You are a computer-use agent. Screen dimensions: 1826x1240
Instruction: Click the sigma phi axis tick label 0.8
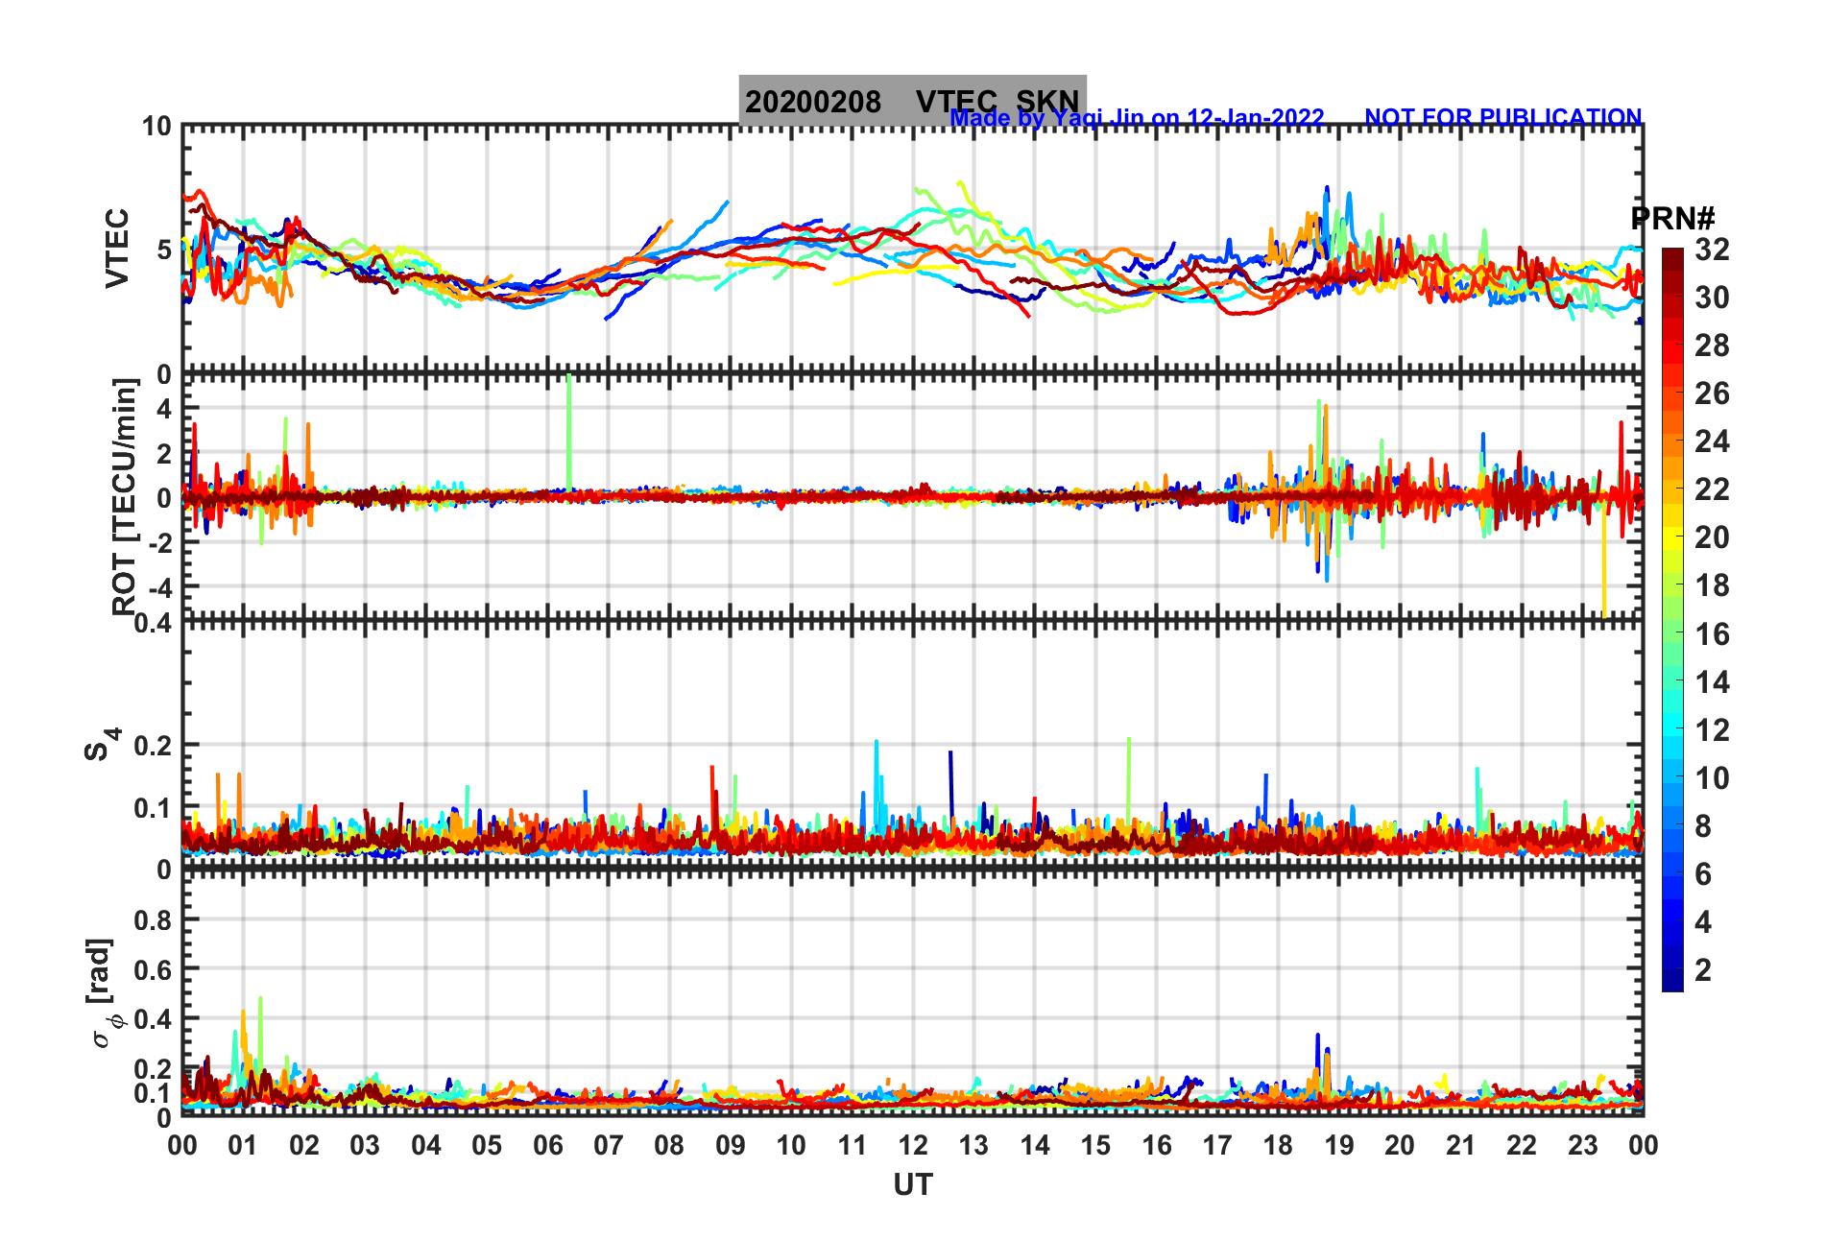click(154, 919)
